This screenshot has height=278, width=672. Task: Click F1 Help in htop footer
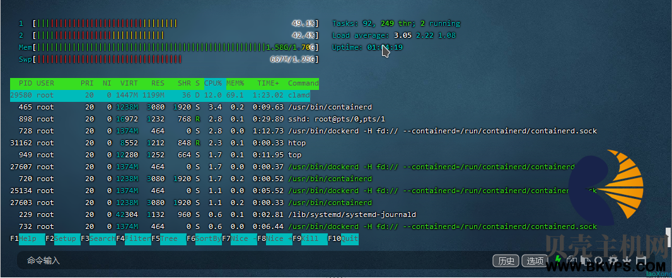[x=27, y=239]
